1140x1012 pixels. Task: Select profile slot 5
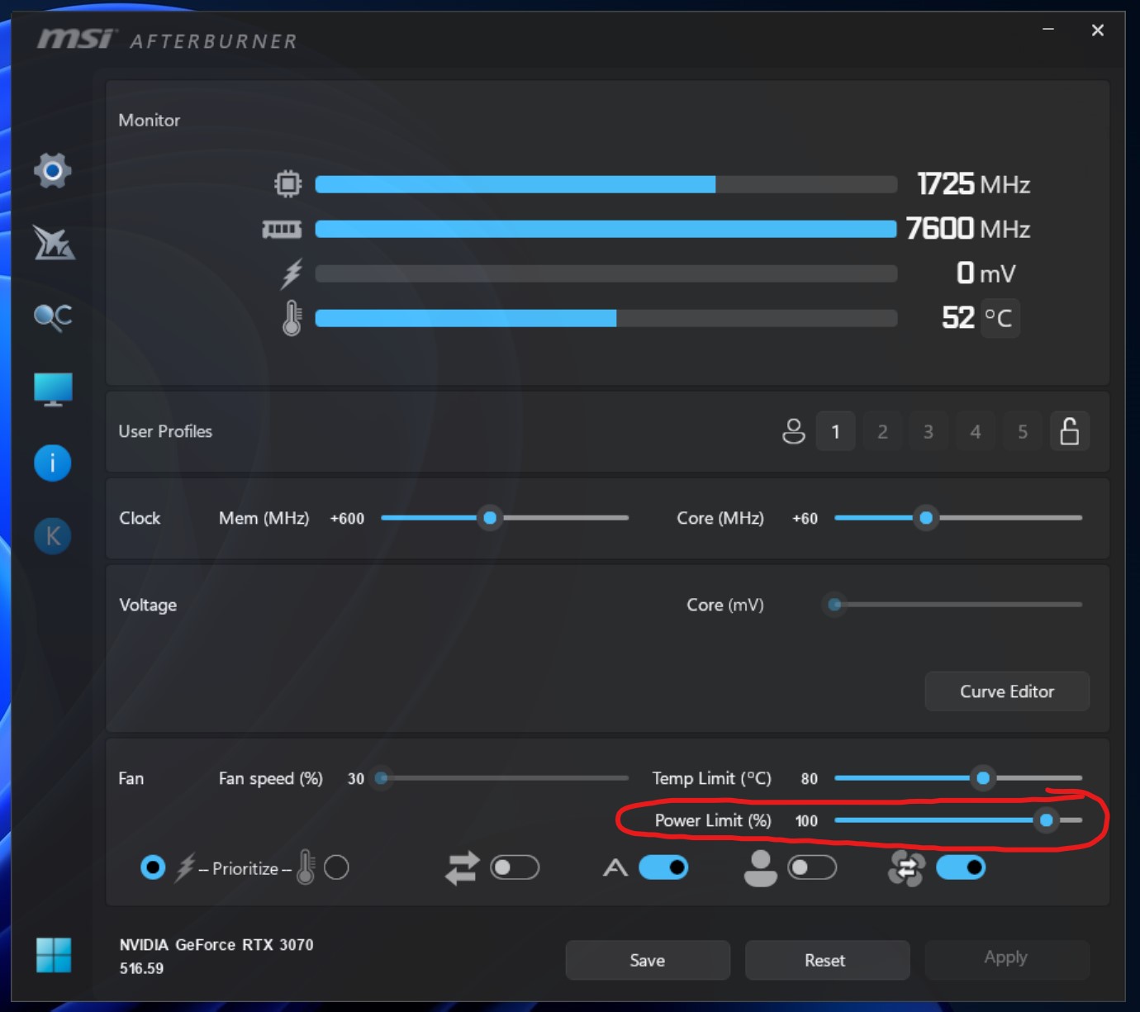(x=1022, y=430)
